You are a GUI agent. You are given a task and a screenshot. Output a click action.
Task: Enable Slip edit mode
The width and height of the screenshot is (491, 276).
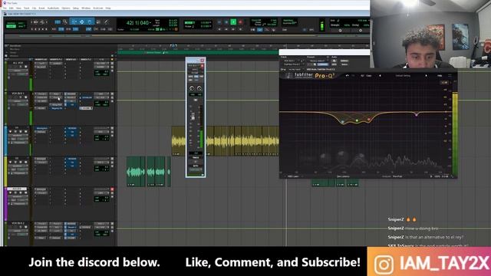pos(11,27)
